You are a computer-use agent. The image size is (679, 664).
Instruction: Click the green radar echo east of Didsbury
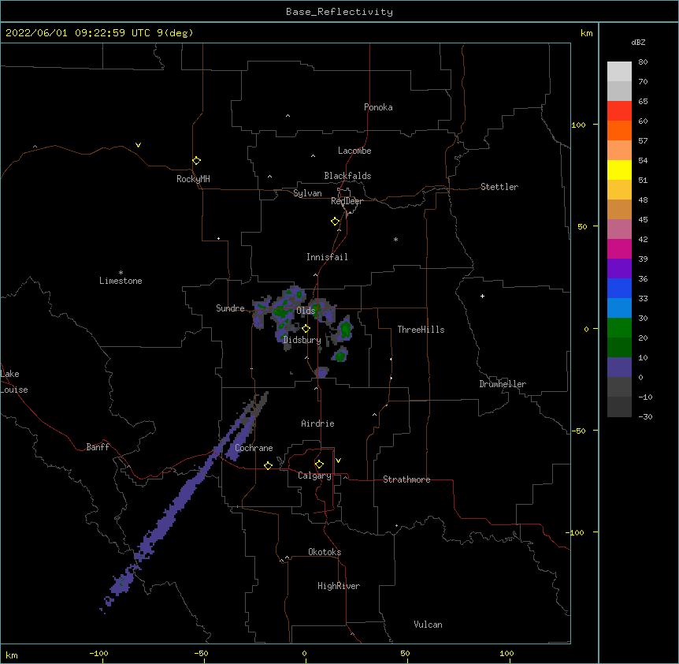coord(345,330)
